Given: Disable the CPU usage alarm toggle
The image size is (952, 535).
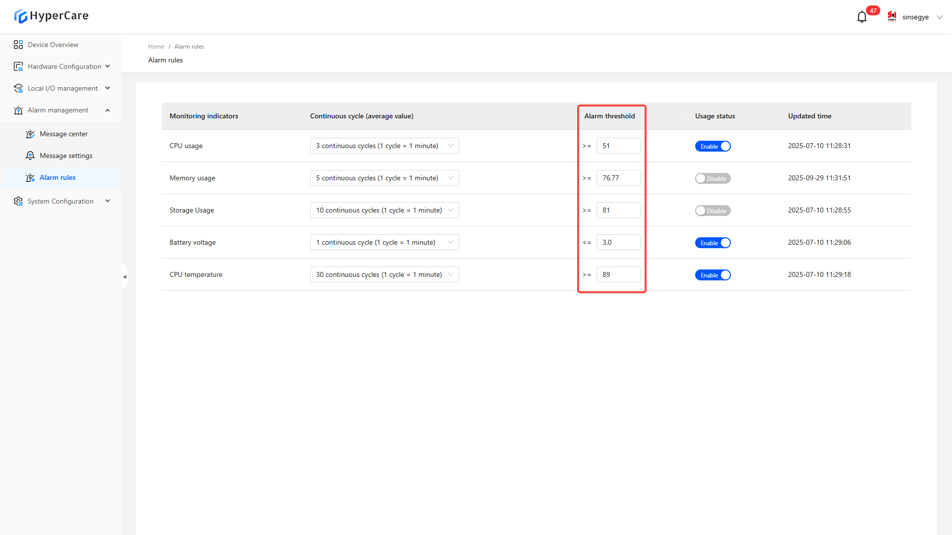Looking at the screenshot, I should point(713,146).
